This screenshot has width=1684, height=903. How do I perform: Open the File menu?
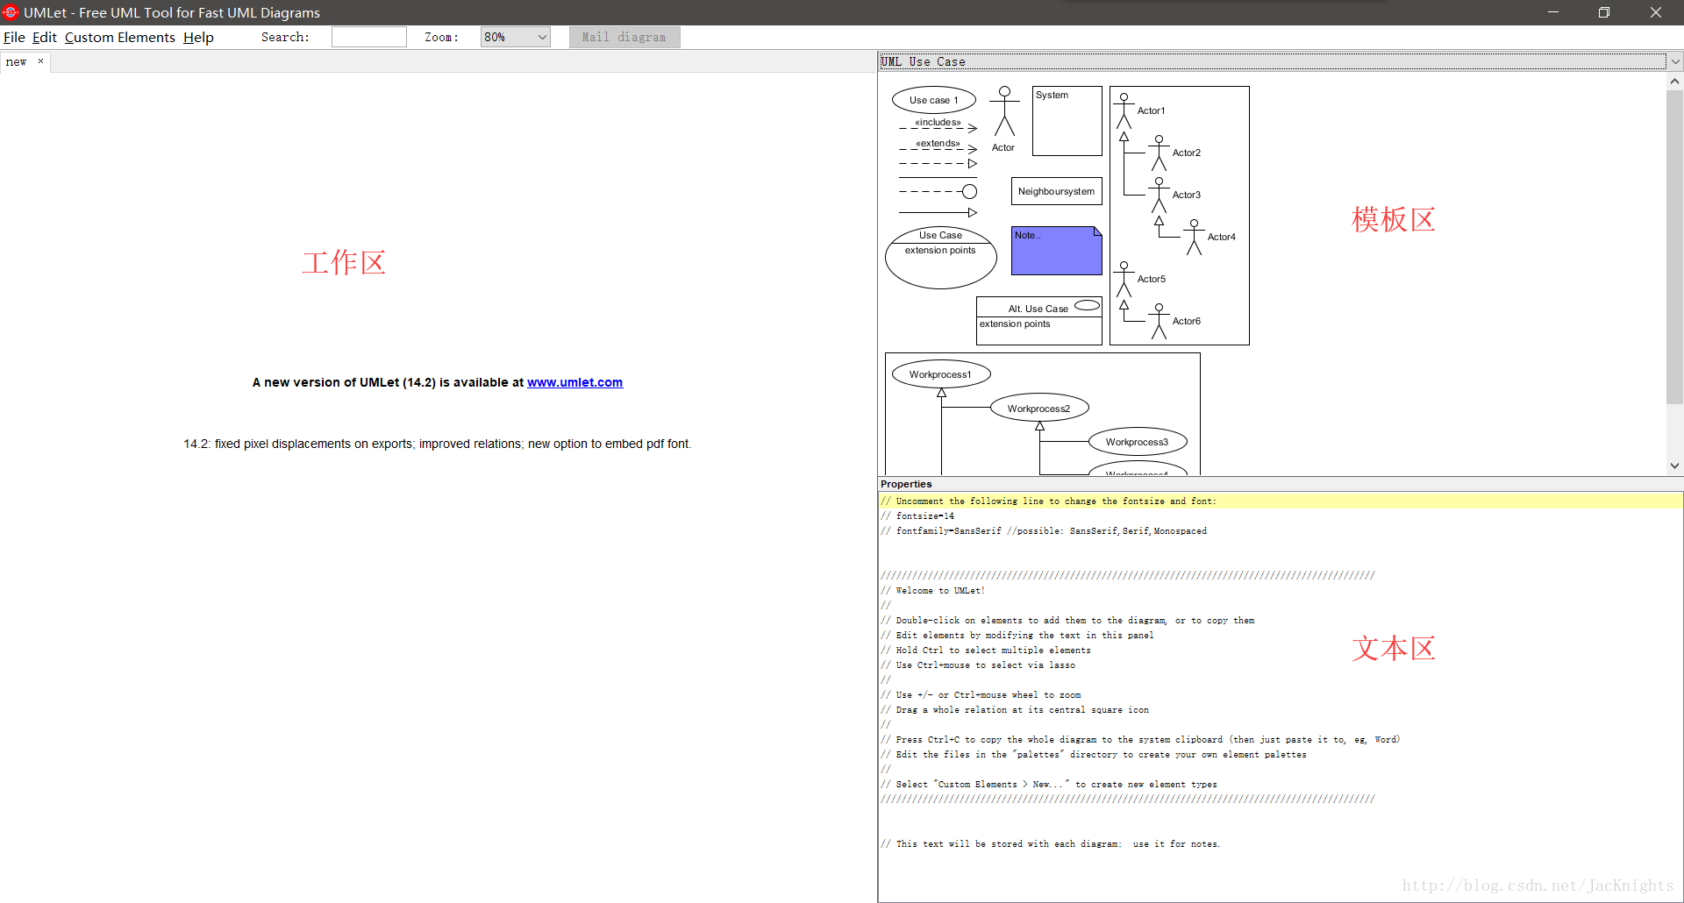point(14,37)
